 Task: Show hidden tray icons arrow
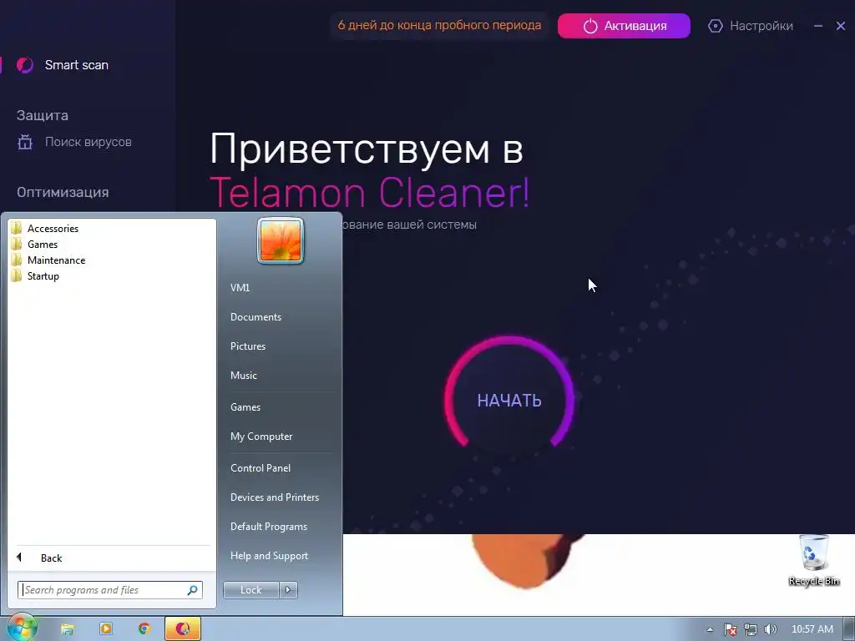click(710, 629)
